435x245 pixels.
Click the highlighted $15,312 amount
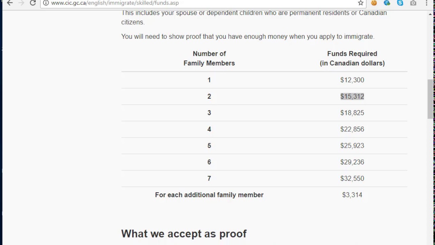click(x=352, y=96)
